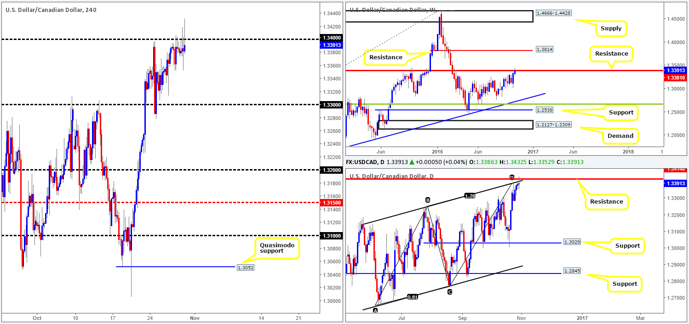The height and width of the screenshot is (324, 689).
Task: Select the 'Sep' date on the daily axis
Action: pos(462,318)
